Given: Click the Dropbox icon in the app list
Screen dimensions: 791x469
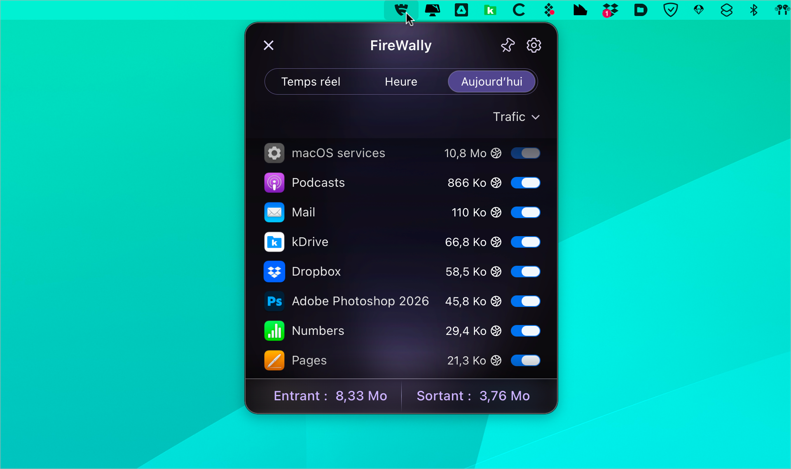Looking at the screenshot, I should point(274,272).
